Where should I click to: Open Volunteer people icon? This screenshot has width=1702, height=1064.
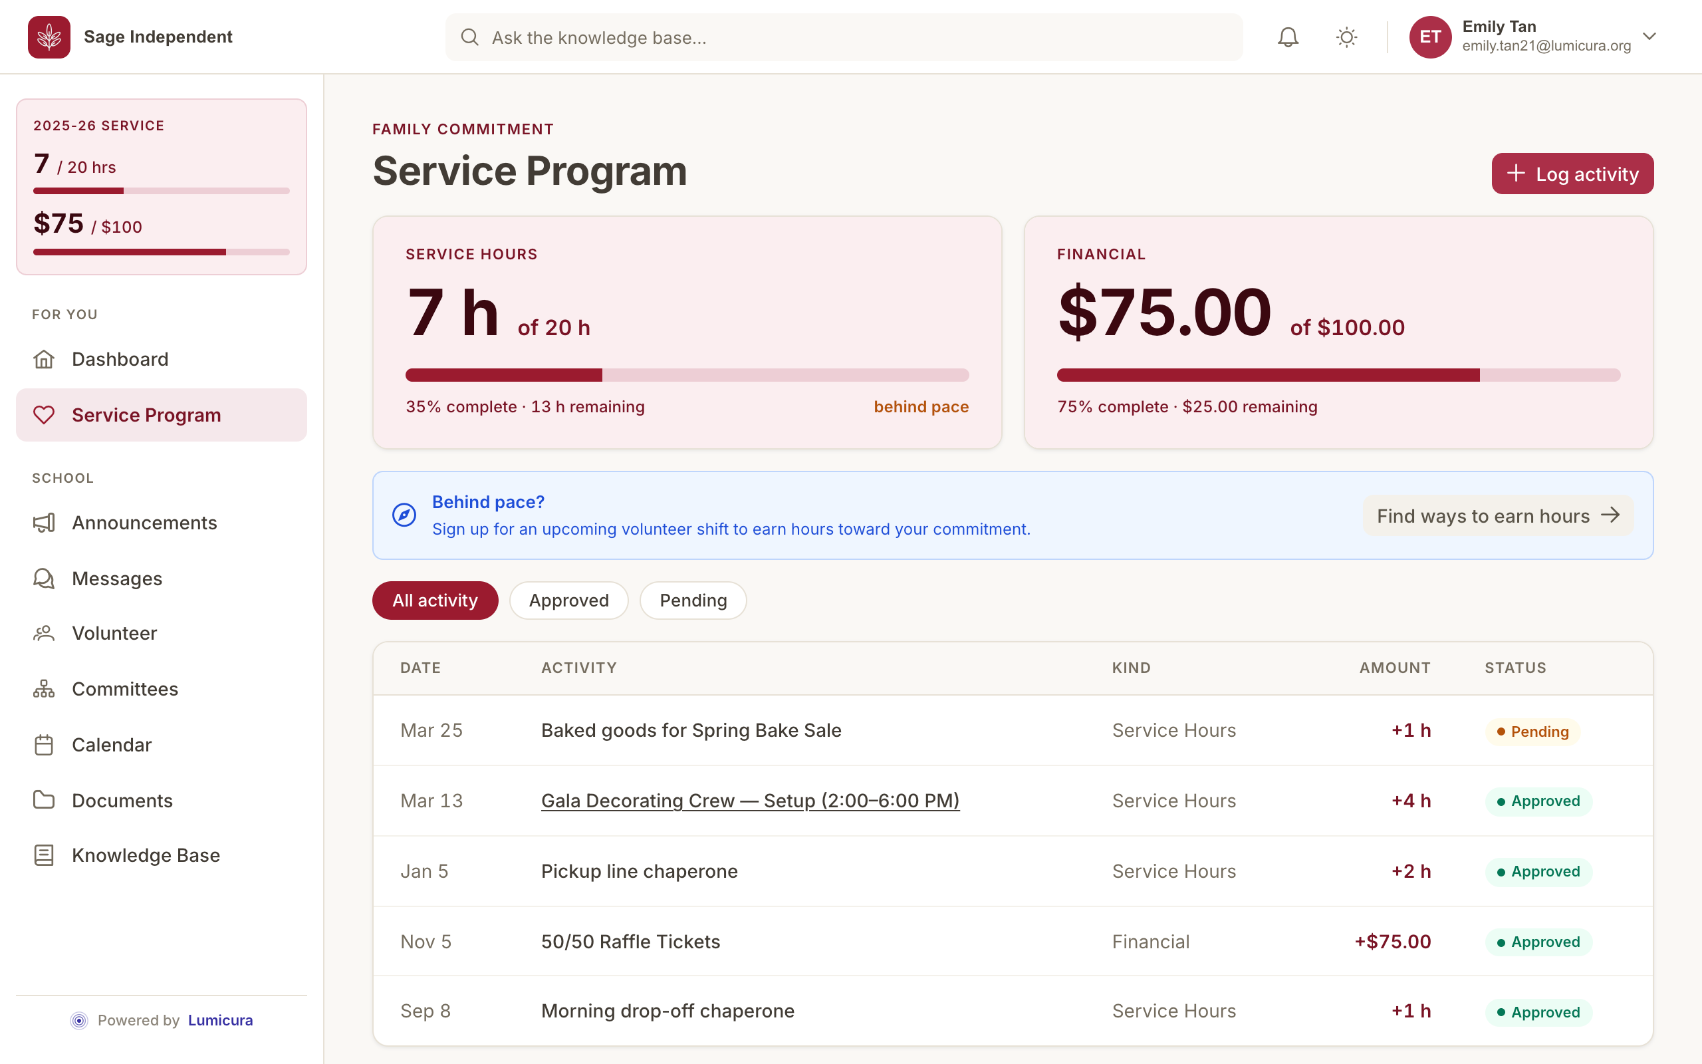[44, 633]
